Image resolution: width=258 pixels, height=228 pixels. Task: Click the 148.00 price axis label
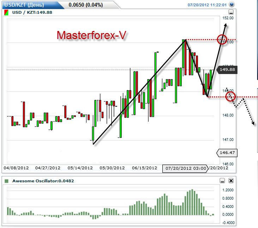pyautogui.click(x=228, y=115)
